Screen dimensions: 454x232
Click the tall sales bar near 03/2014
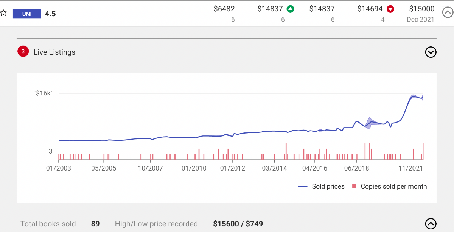[x=286, y=151]
